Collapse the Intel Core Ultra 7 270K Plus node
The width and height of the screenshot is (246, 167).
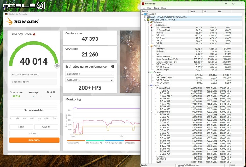145,20
